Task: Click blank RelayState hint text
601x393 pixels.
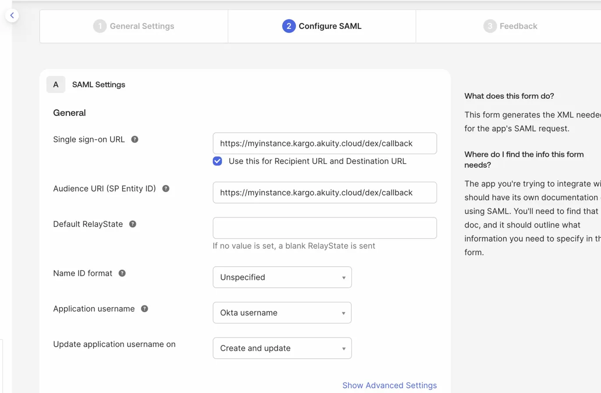Action: [294, 246]
